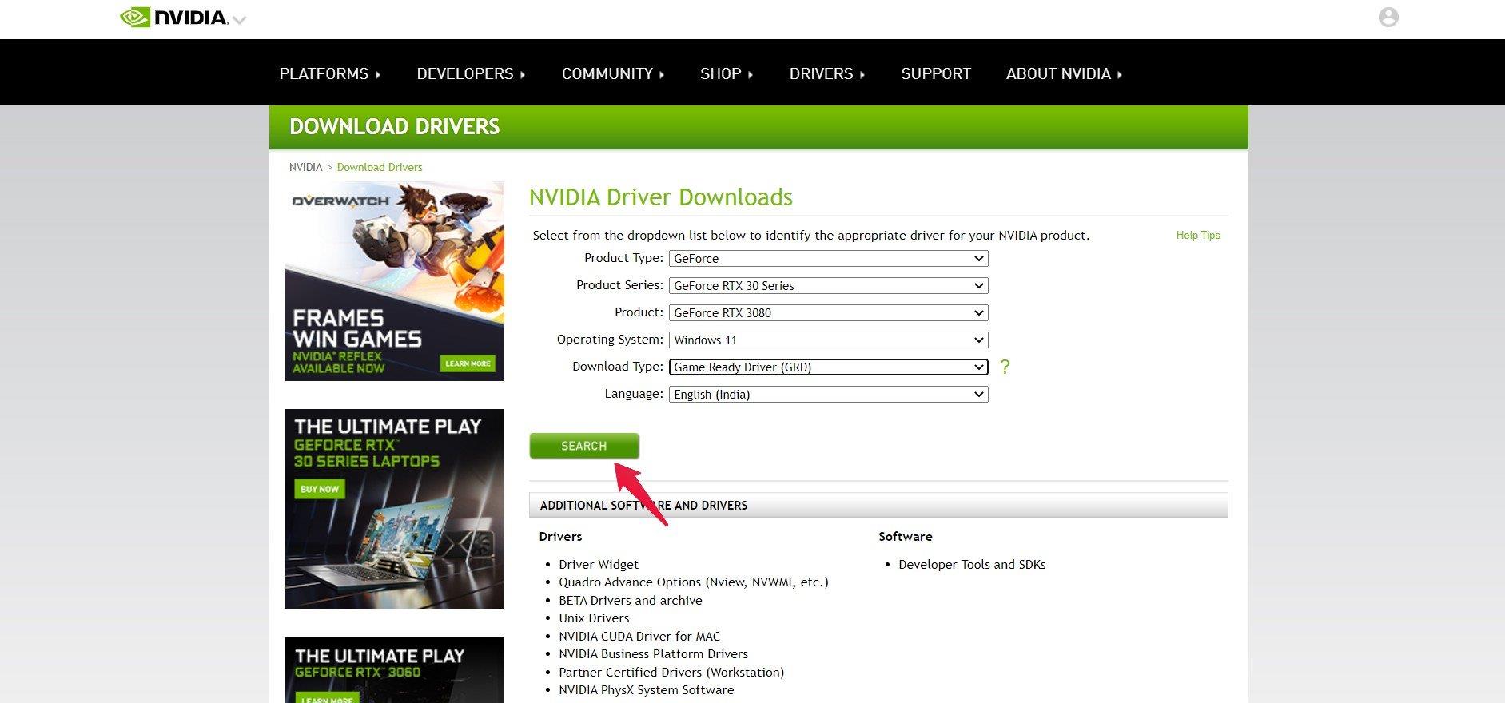Open the Developers menu
Viewport: 1505px width, 703px height.
click(x=471, y=73)
